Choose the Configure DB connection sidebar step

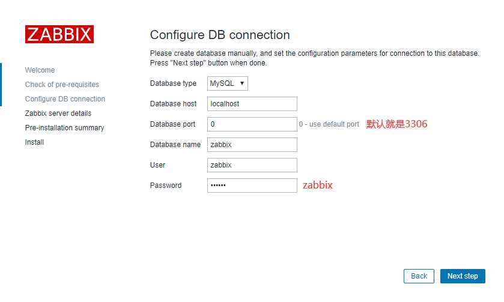65,99
